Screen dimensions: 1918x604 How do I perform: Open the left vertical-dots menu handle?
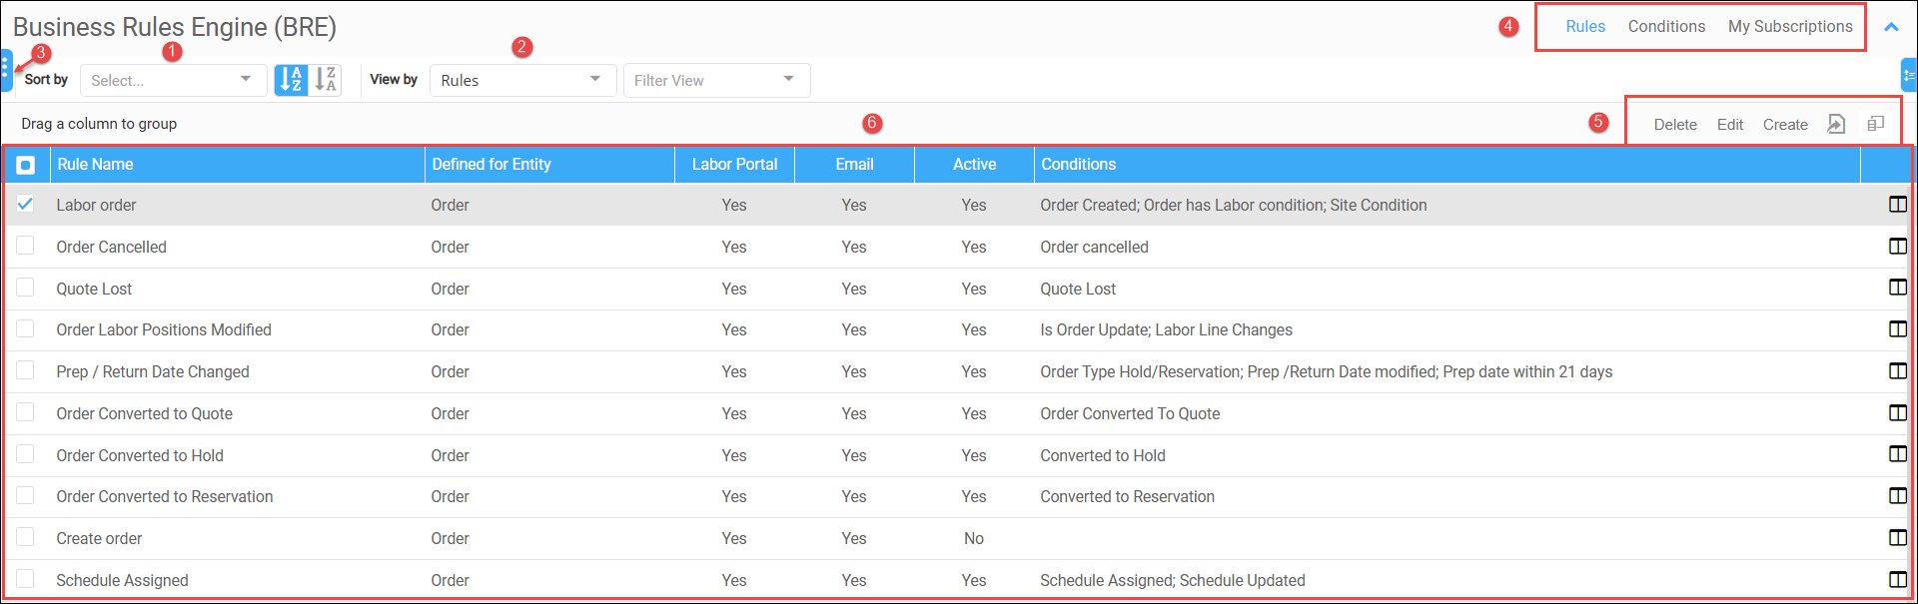[6, 70]
